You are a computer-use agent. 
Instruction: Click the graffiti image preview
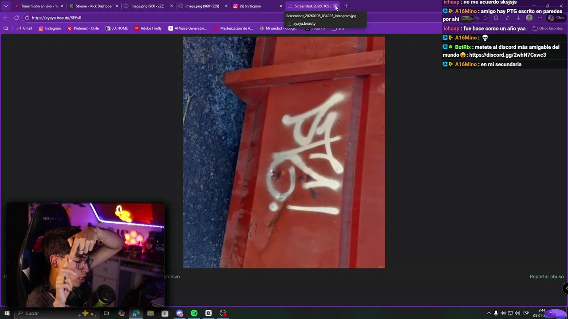(x=284, y=152)
